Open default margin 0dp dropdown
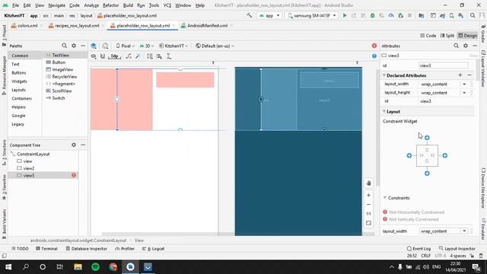 click(115, 56)
